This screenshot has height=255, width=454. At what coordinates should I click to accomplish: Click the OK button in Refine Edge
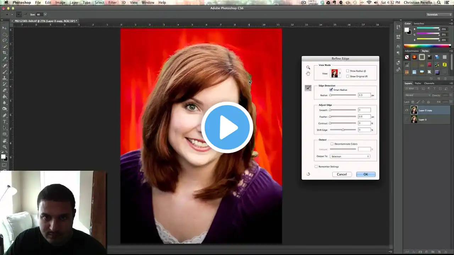(x=366, y=174)
